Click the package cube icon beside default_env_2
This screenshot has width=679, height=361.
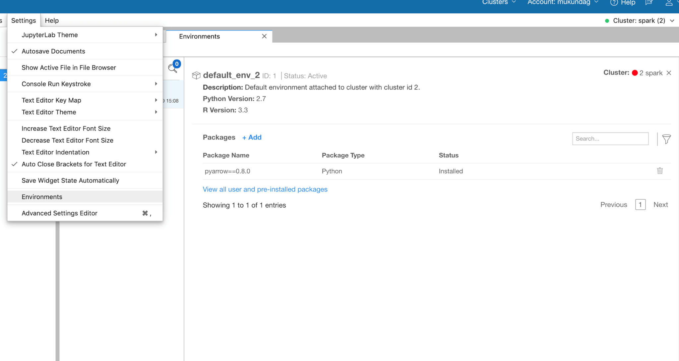point(196,76)
